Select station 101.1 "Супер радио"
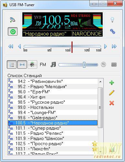 [53, 128]
